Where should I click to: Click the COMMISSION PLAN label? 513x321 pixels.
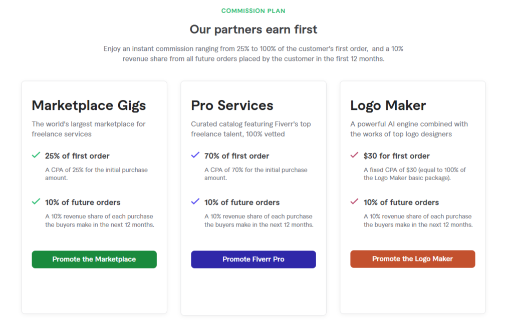point(253,11)
